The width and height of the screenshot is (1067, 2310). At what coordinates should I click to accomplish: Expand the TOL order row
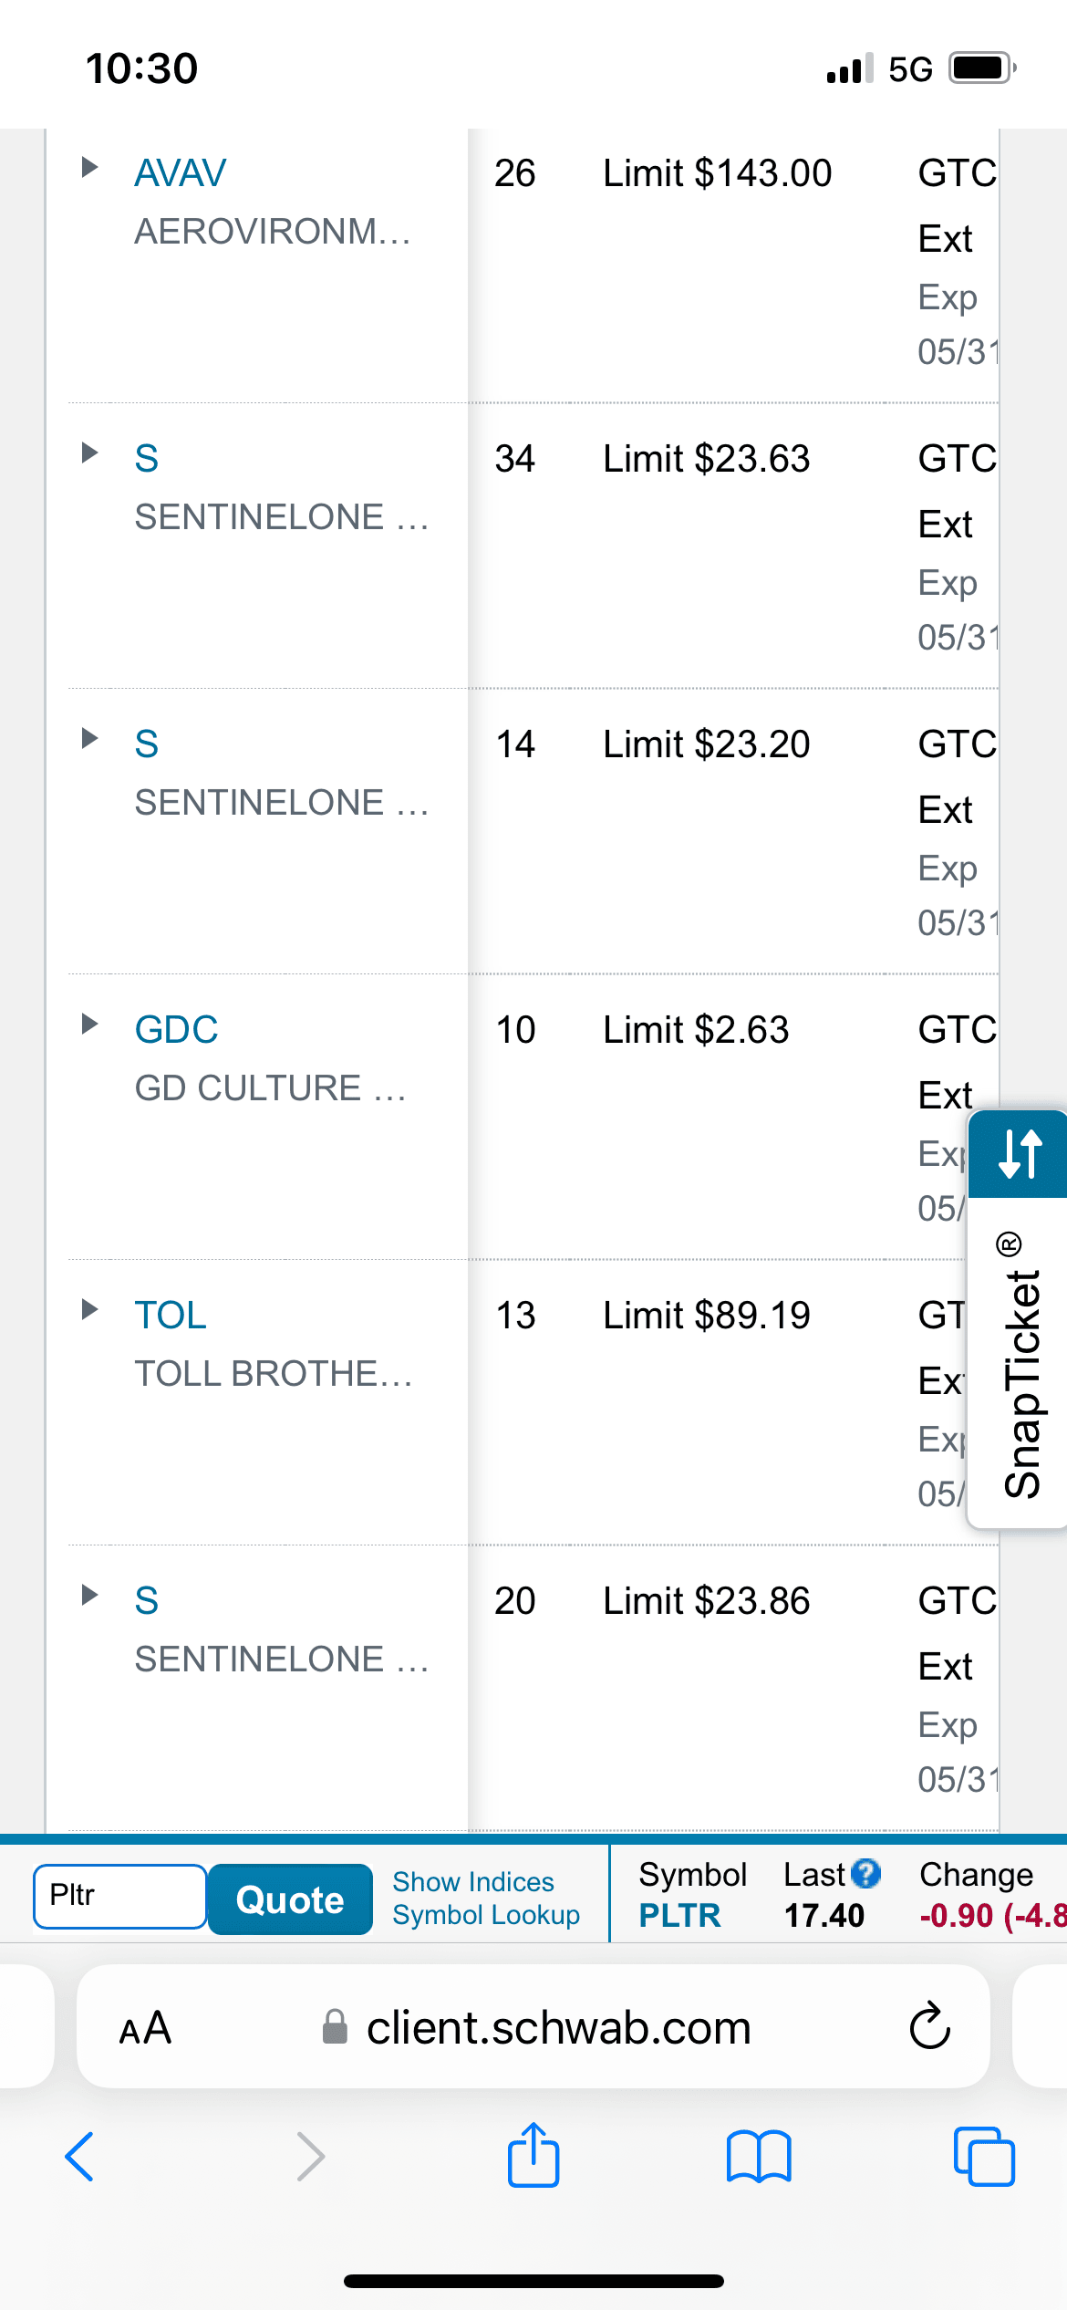click(x=89, y=1309)
